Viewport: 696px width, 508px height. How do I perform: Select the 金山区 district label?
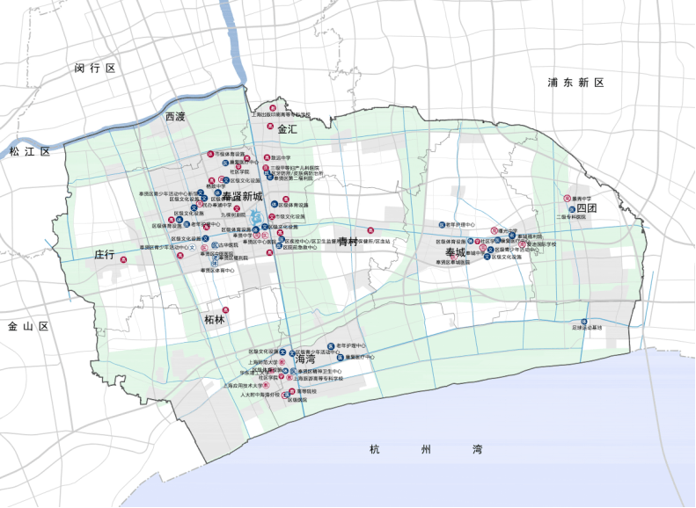28,327
